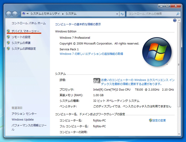Click the 2.7 experience index score badge

pyautogui.click(x=97, y=81)
